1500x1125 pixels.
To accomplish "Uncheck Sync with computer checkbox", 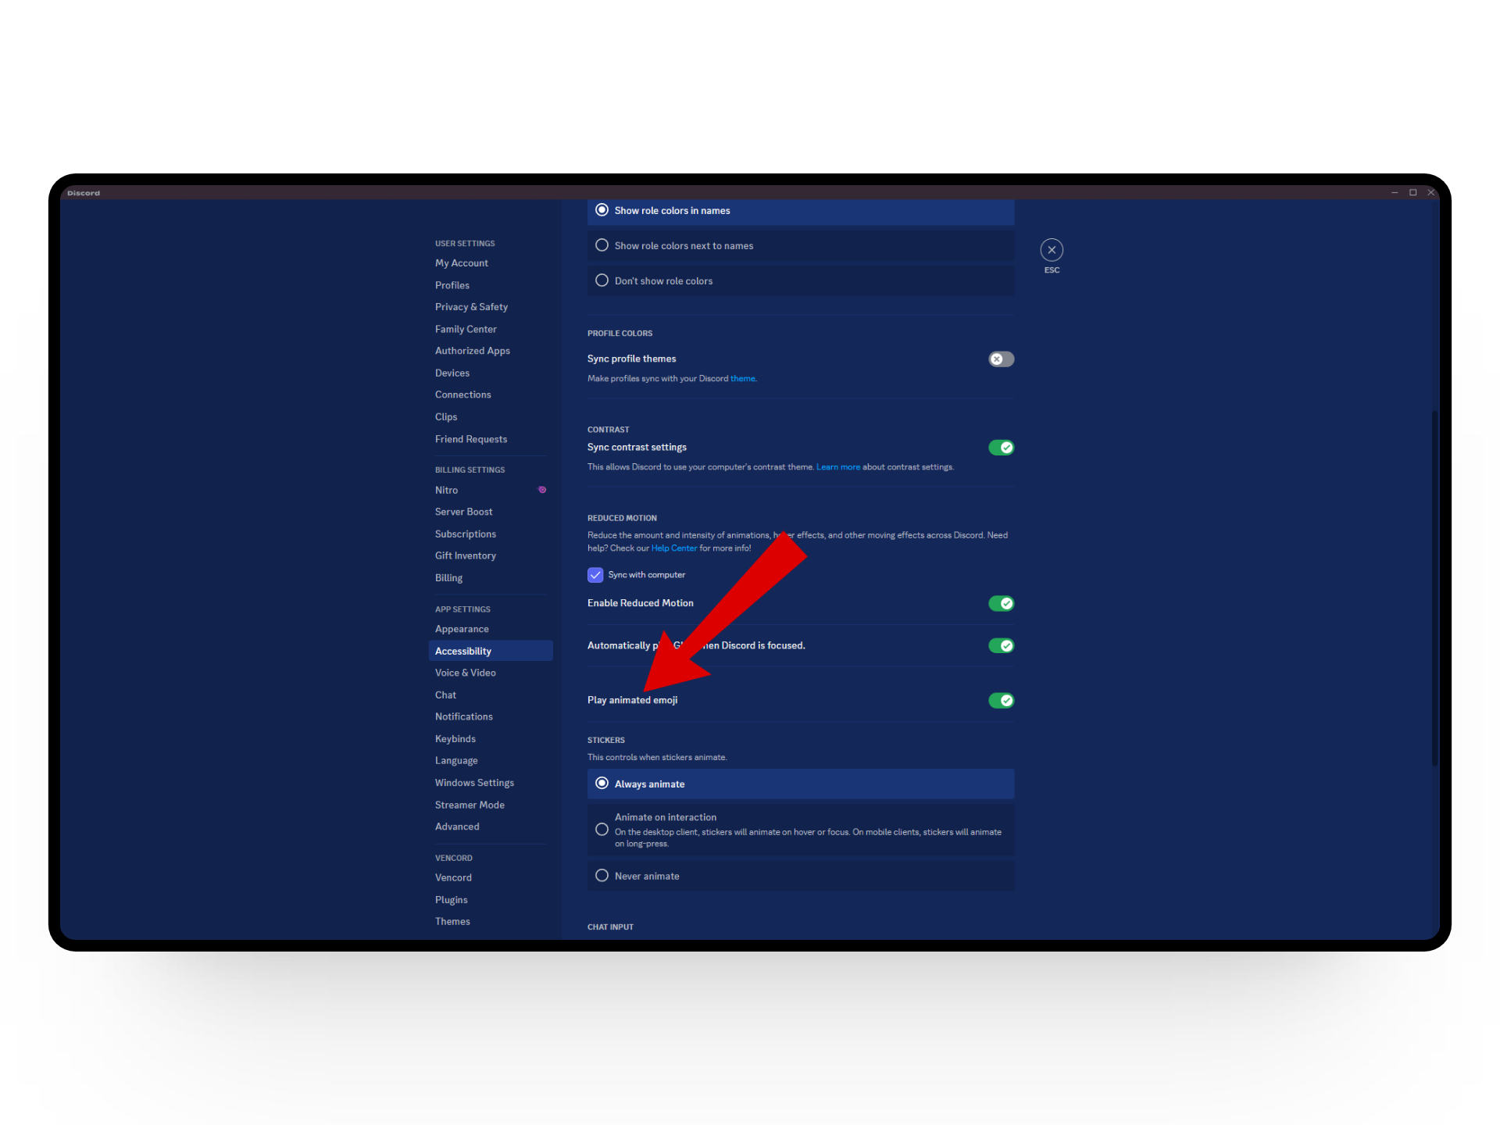I will pos(595,575).
